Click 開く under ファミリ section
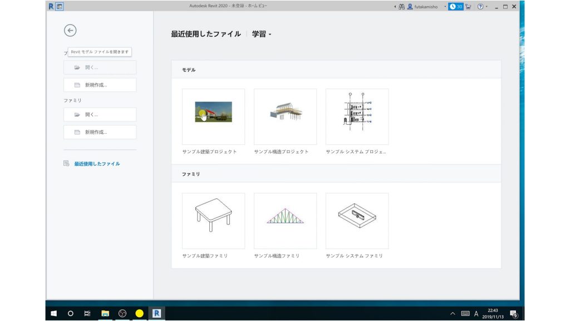 [100, 114]
